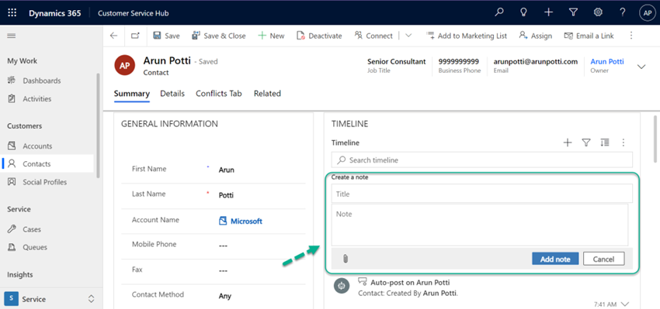Open the Arun Potti owner link
The height and width of the screenshot is (309, 660).
pyautogui.click(x=607, y=61)
